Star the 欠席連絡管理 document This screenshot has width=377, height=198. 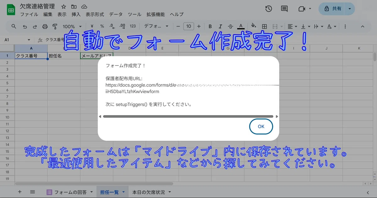63,7
